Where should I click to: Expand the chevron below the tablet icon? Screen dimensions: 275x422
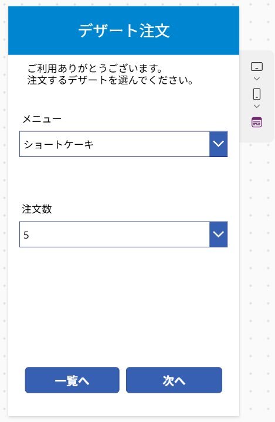[x=257, y=79]
